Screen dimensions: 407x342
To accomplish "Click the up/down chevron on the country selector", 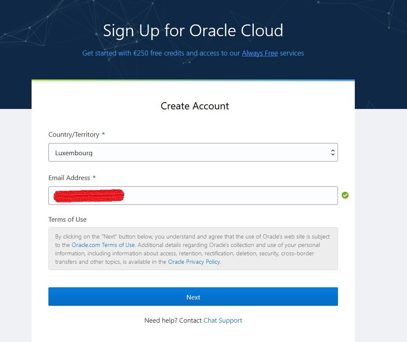I will (x=332, y=152).
